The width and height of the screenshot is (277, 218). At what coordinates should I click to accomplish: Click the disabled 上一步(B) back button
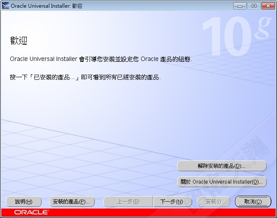128,202
